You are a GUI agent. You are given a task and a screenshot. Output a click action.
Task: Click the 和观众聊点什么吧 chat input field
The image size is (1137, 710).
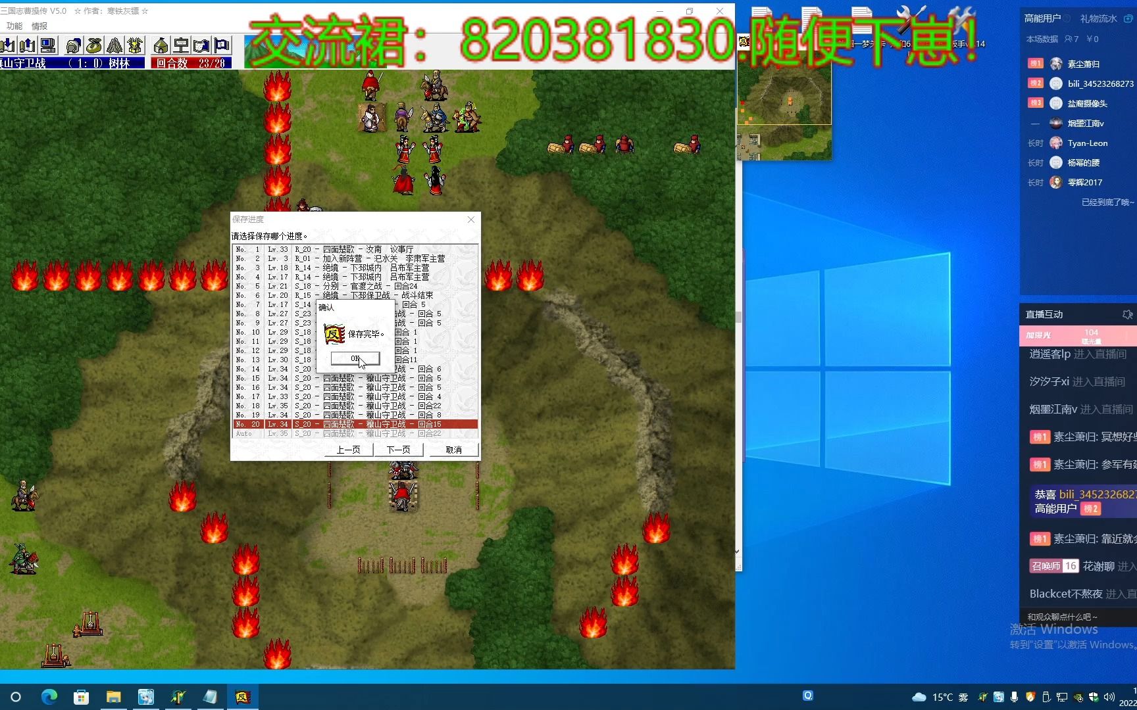(x=1078, y=617)
